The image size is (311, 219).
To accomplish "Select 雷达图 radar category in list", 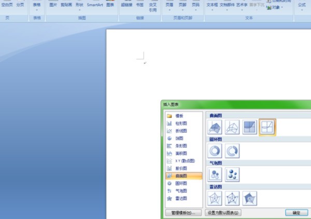I will (184, 198).
